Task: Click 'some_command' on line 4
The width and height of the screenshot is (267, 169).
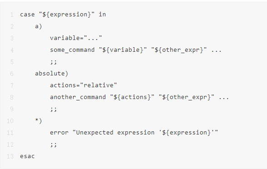Action: [x=72, y=50]
